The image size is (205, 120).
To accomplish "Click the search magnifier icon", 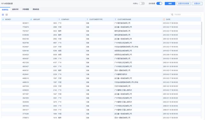I will (172, 14).
